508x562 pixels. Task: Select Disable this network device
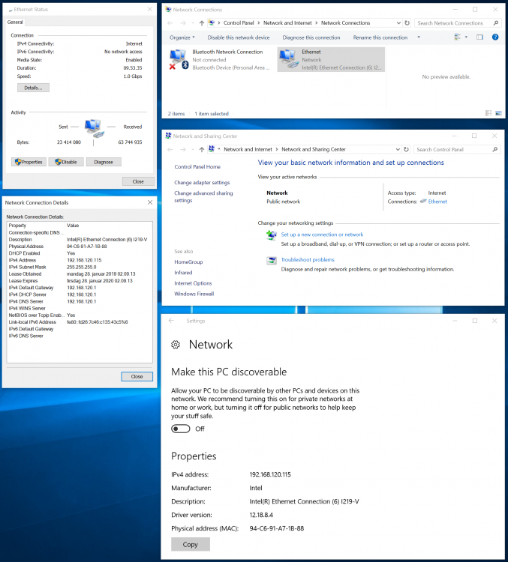238,37
